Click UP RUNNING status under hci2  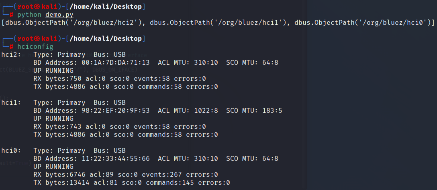[x=53, y=71]
